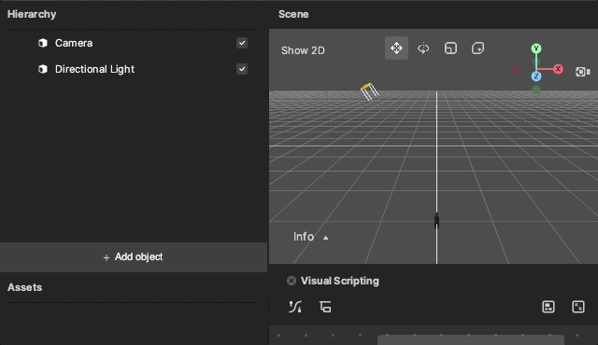Viewport: 598px width, 345px height.
Task: Select the Scale transform tool
Action: 450,48
